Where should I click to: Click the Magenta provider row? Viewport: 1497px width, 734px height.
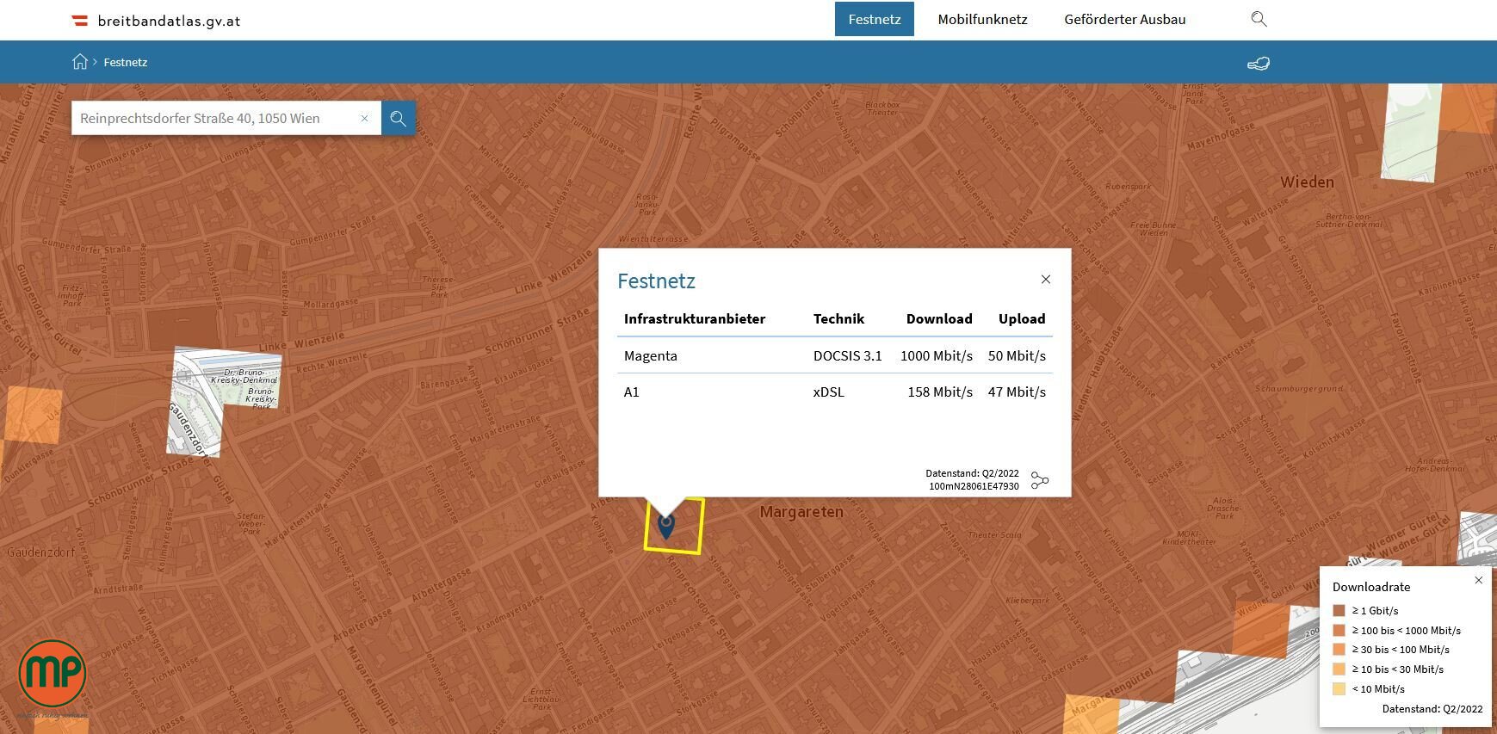tap(834, 355)
